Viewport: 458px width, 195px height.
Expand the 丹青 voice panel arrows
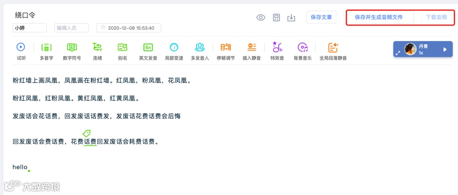point(398,53)
